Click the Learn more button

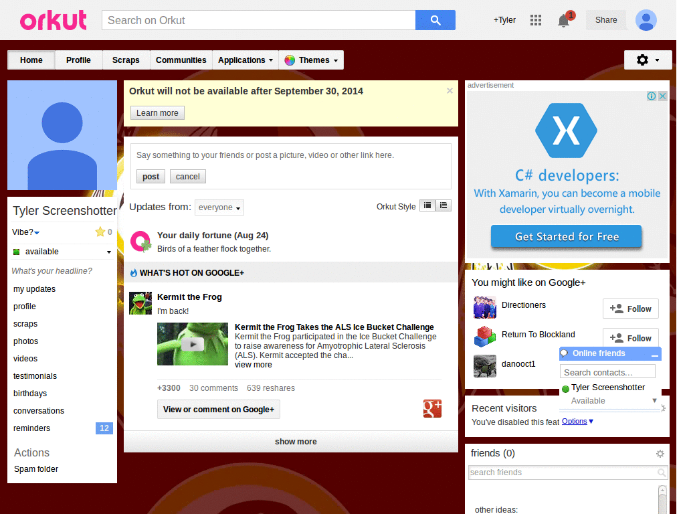coord(157,112)
